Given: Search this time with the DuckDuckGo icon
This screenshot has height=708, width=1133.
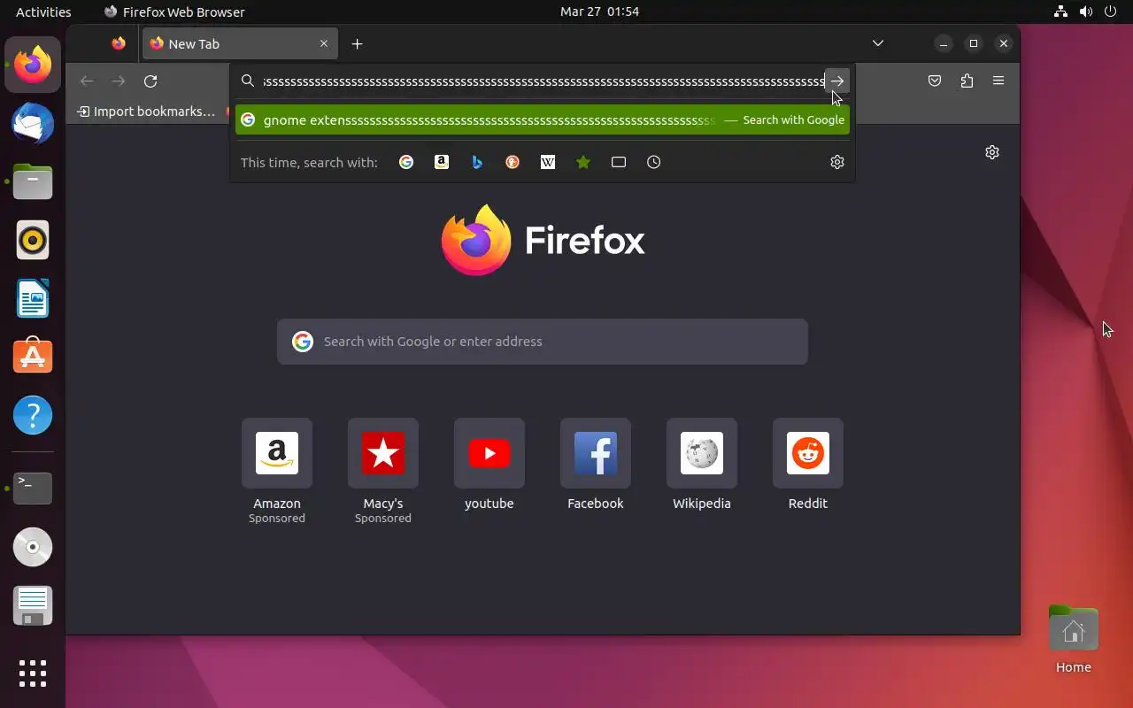Looking at the screenshot, I should [x=513, y=162].
